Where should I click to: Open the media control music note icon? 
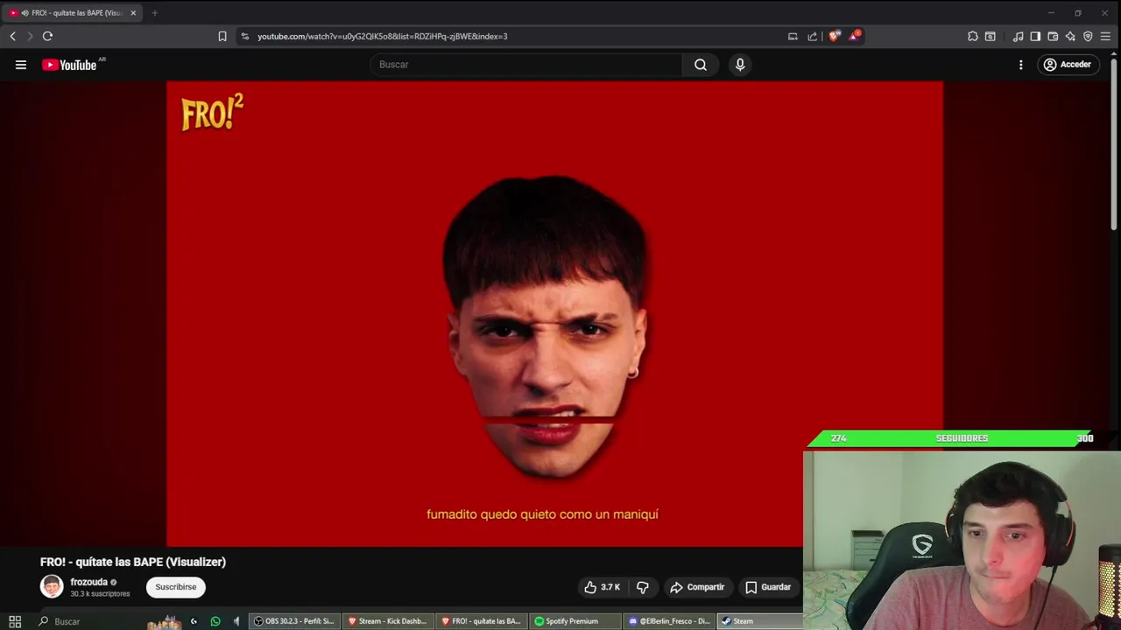coord(1018,36)
